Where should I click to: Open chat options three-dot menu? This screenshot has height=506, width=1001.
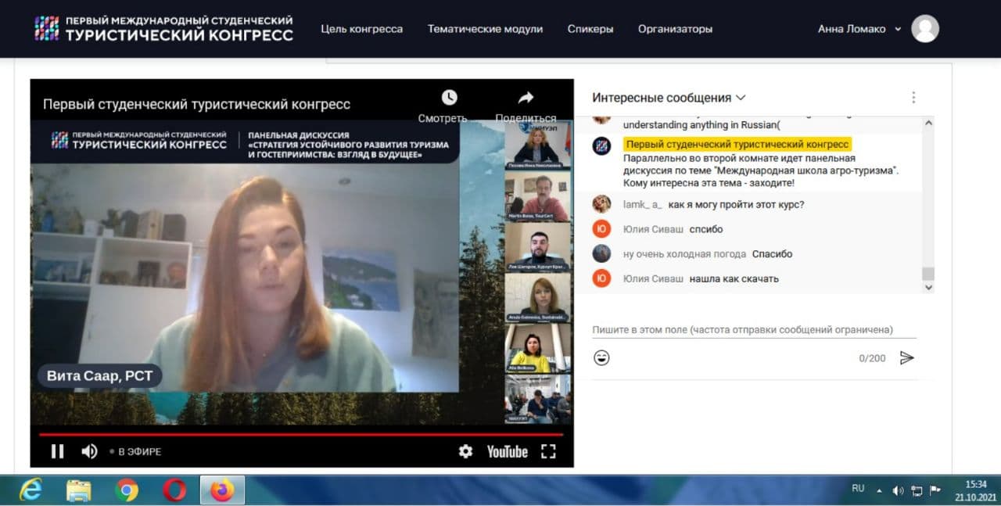click(x=913, y=98)
